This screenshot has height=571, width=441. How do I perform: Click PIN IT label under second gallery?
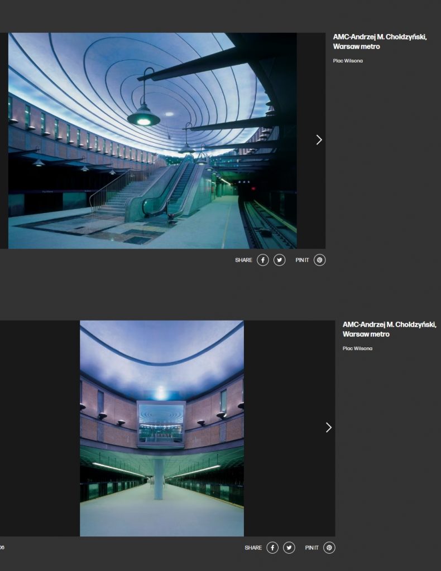pos(311,548)
